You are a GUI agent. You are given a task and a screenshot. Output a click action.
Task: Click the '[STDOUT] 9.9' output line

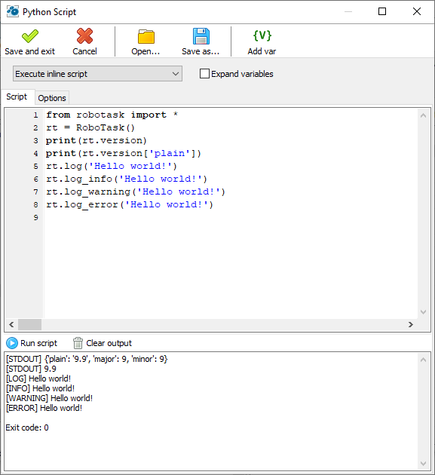31,369
